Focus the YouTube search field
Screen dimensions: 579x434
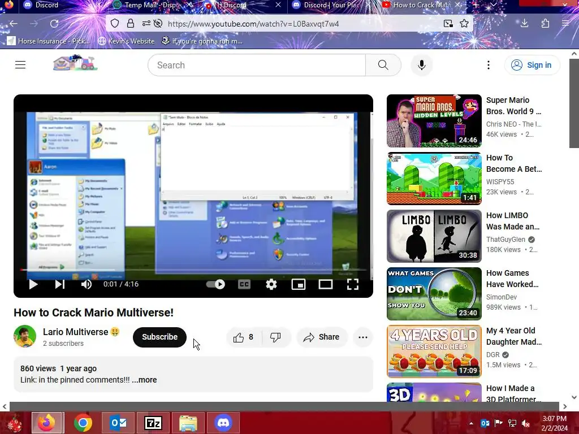pos(257,65)
